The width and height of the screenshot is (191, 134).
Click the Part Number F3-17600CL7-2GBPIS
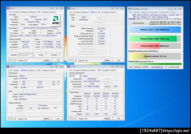92,87
